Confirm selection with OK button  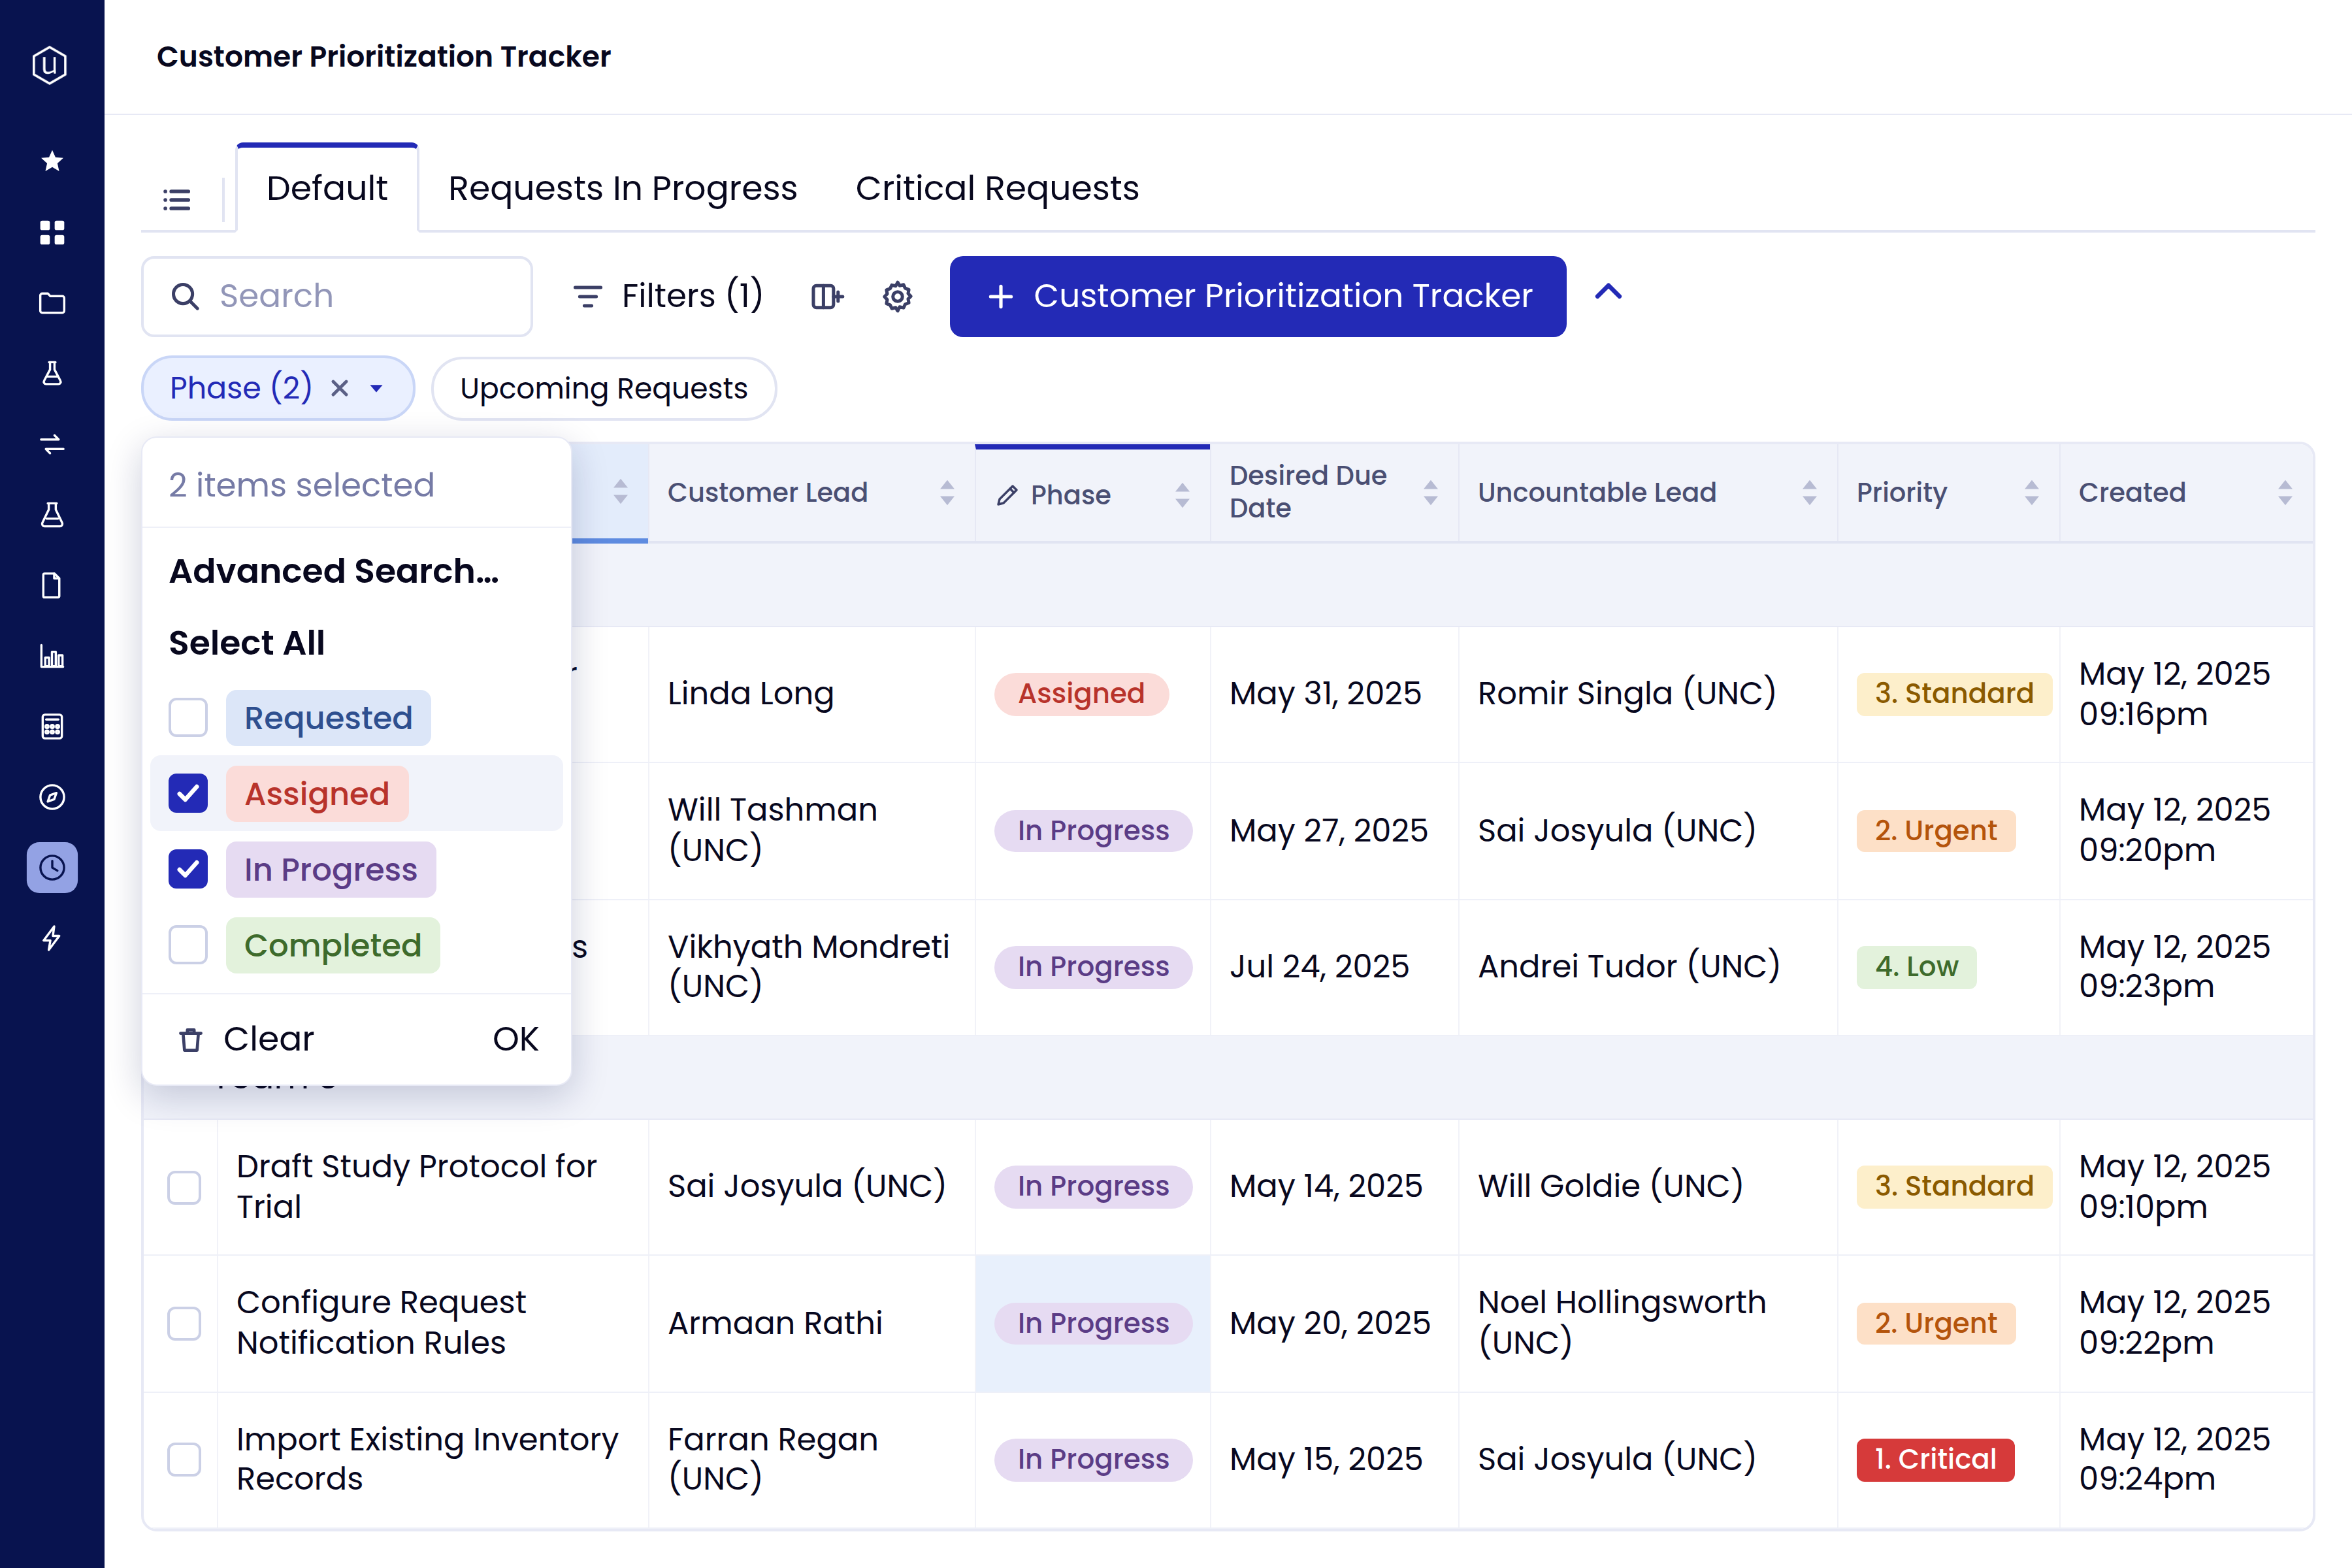516,1039
